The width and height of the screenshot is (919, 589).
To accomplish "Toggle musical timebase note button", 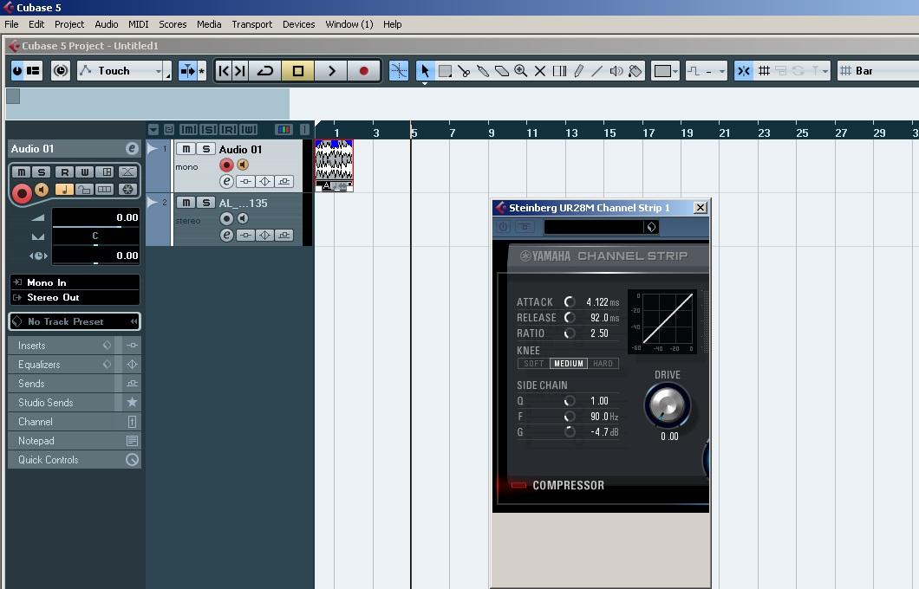I will (64, 189).
